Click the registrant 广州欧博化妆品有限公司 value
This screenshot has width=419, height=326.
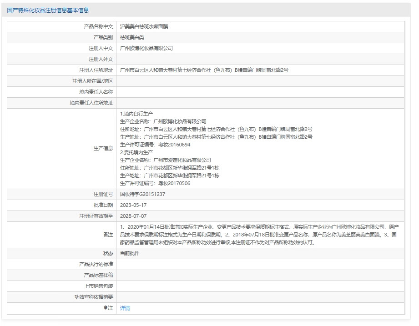(146, 48)
